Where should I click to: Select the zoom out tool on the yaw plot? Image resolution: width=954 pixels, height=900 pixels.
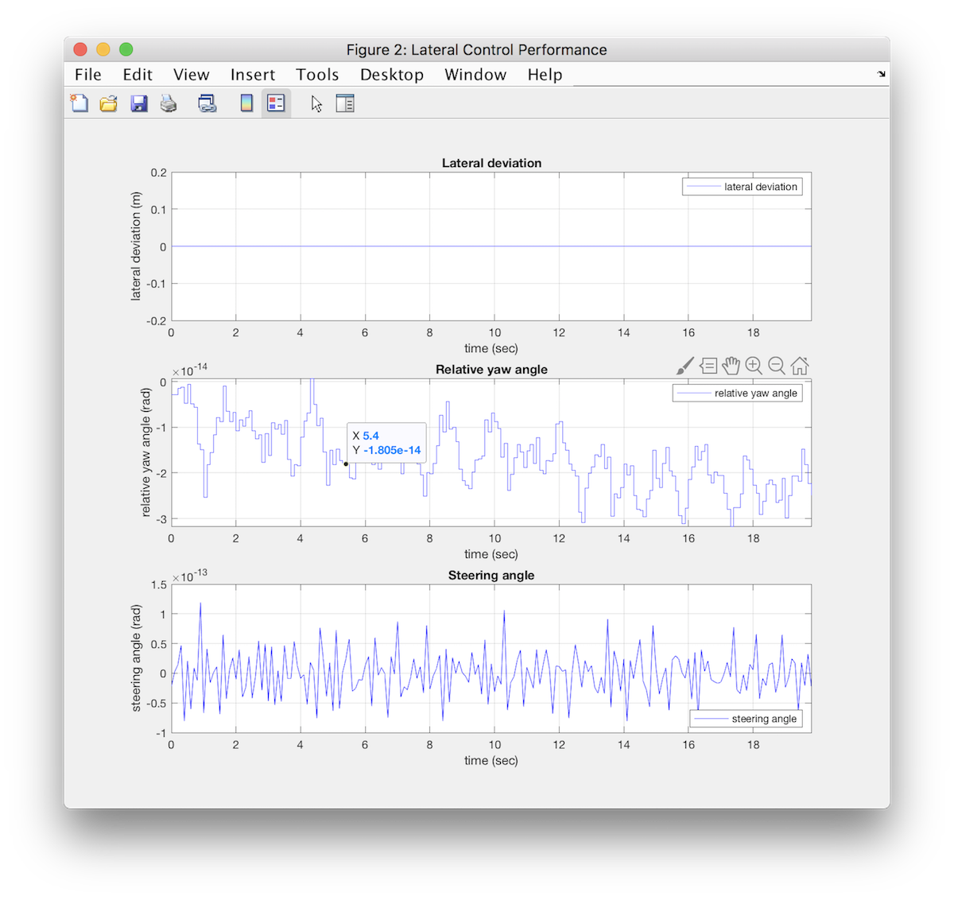click(x=777, y=366)
